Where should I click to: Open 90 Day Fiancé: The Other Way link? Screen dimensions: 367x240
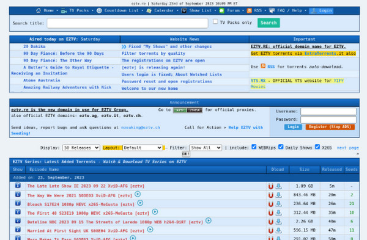pyautogui.click(x=57, y=60)
